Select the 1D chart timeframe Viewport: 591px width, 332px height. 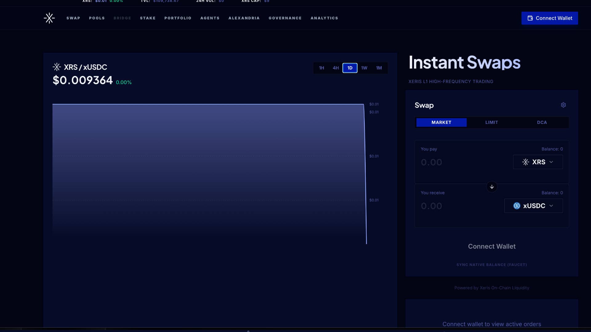tap(350, 68)
